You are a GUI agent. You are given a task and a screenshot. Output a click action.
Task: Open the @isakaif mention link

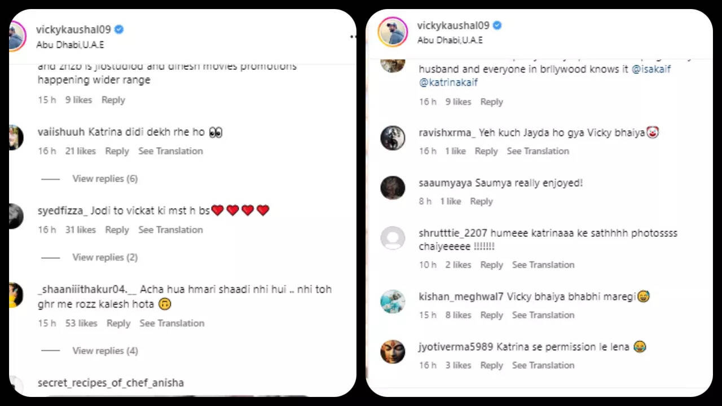click(651, 69)
